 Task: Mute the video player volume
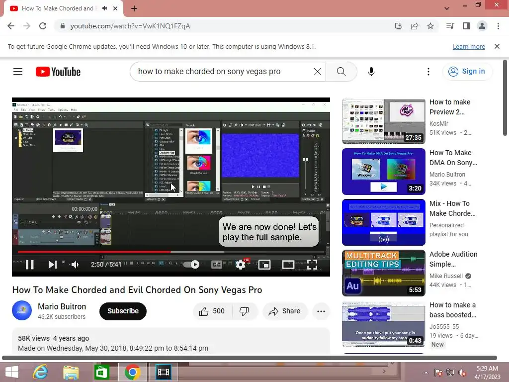pos(75,265)
